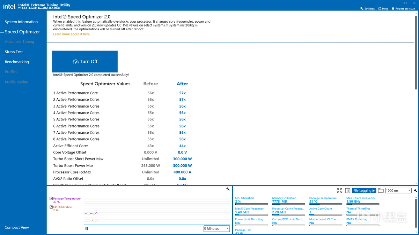Viewport: 419px width, 235px height.
Task: Click the Turn Off button
Action: (x=85, y=62)
